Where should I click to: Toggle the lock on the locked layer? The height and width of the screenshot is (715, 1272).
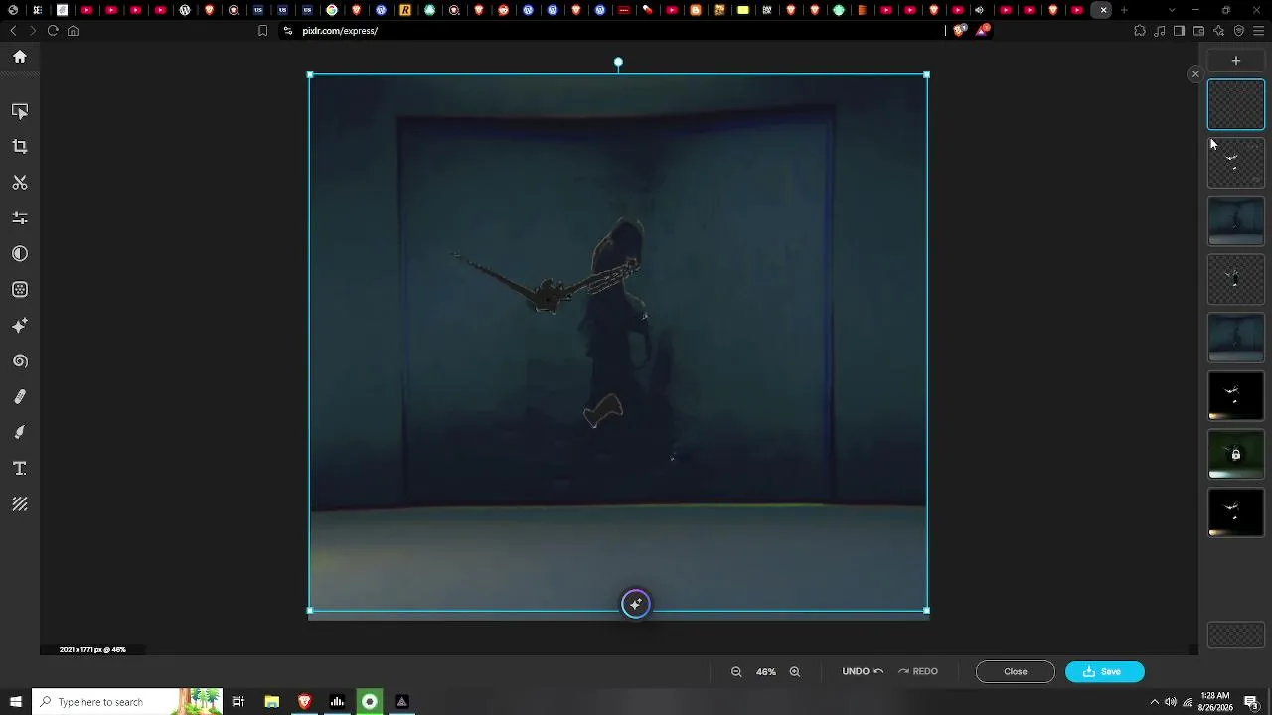(1236, 455)
